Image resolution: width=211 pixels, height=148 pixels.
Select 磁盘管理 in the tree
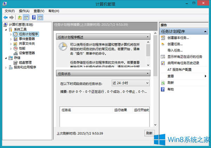coord(25,62)
